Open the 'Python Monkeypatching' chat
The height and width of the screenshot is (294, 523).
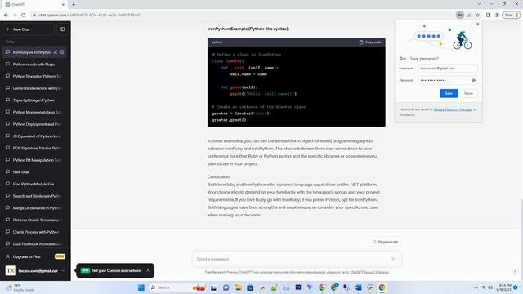pyautogui.click(x=34, y=113)
